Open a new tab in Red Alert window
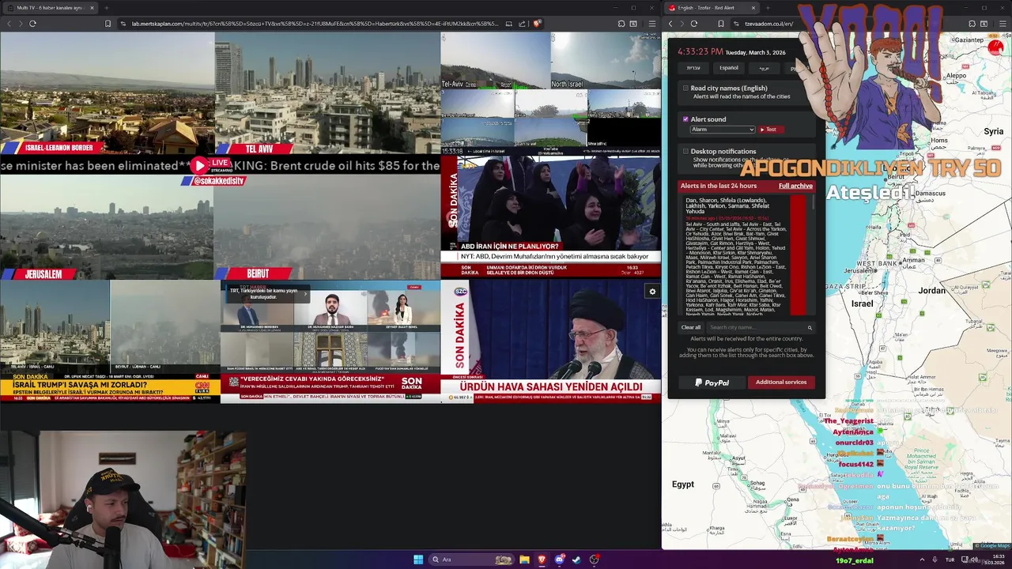Viewport: 1012px width, 569px height. 767,8
